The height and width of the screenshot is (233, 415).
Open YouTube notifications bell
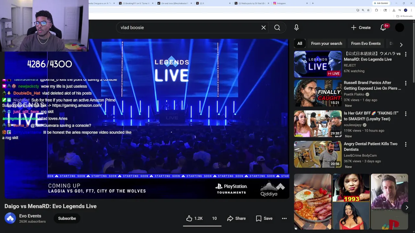(x=383, y=28)
